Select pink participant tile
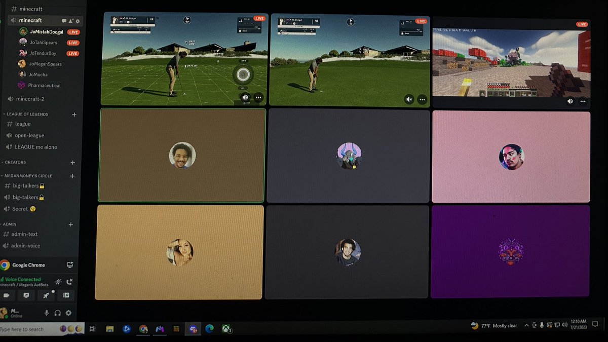Image resolution: width=608 pixels, height=342 pixels. (x=511, y=157)
